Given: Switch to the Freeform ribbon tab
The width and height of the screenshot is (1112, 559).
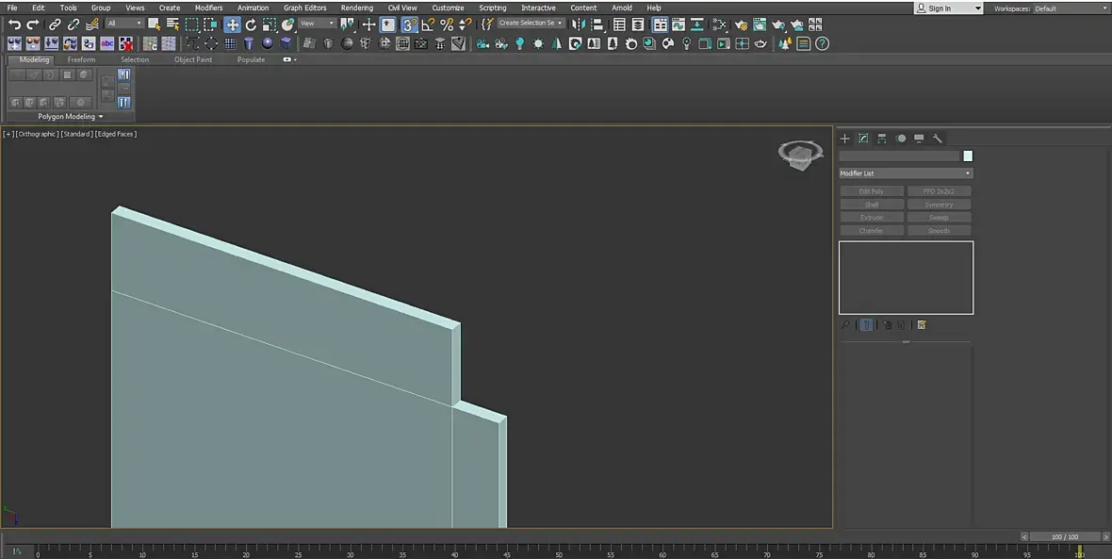Looking at the screenshot, I should pos(81,59).
